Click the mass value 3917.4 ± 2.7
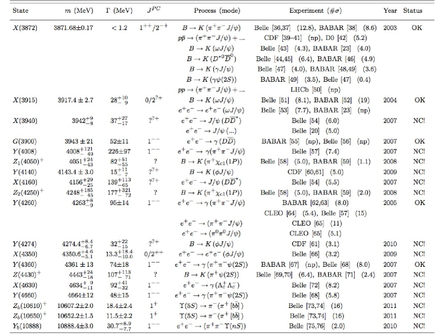 pos(75,100)
